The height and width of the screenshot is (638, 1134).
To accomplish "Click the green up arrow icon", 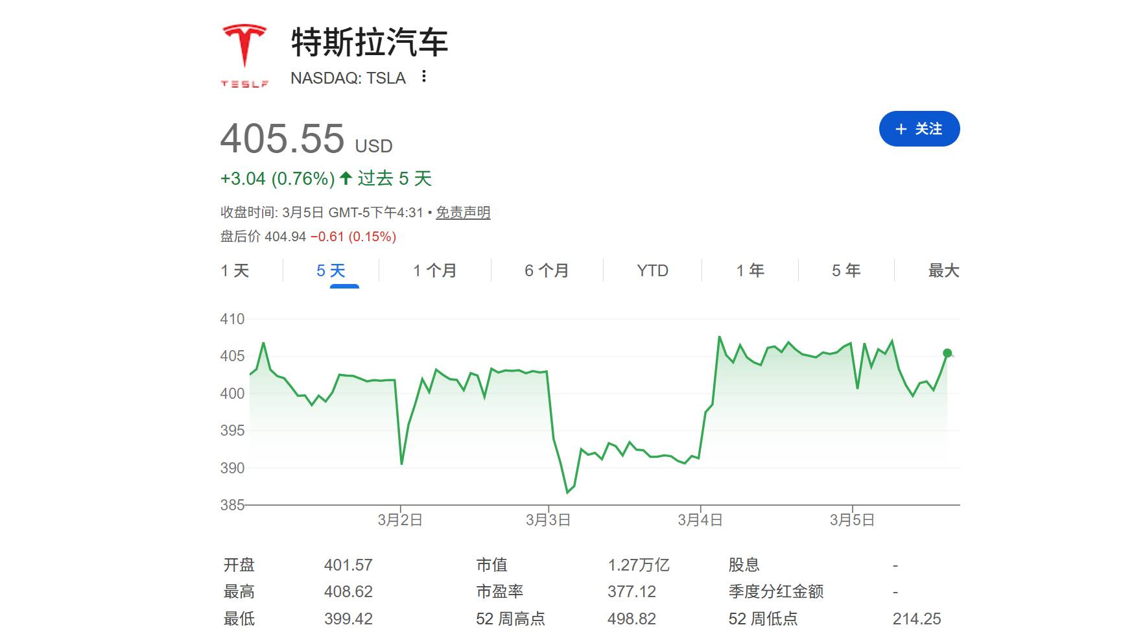I will coord(346,178).
